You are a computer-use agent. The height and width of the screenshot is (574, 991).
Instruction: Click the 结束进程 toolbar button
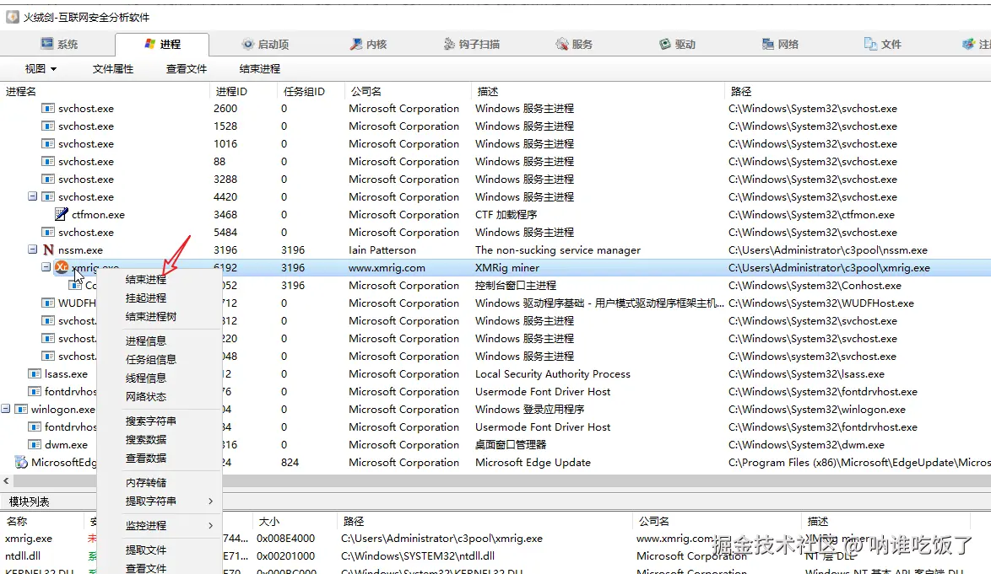click(x=260, y=69)
